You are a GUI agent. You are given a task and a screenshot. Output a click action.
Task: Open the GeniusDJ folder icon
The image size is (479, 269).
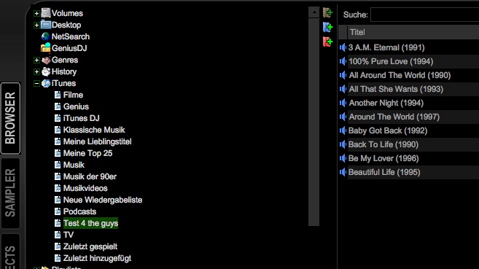click(45, 48)
